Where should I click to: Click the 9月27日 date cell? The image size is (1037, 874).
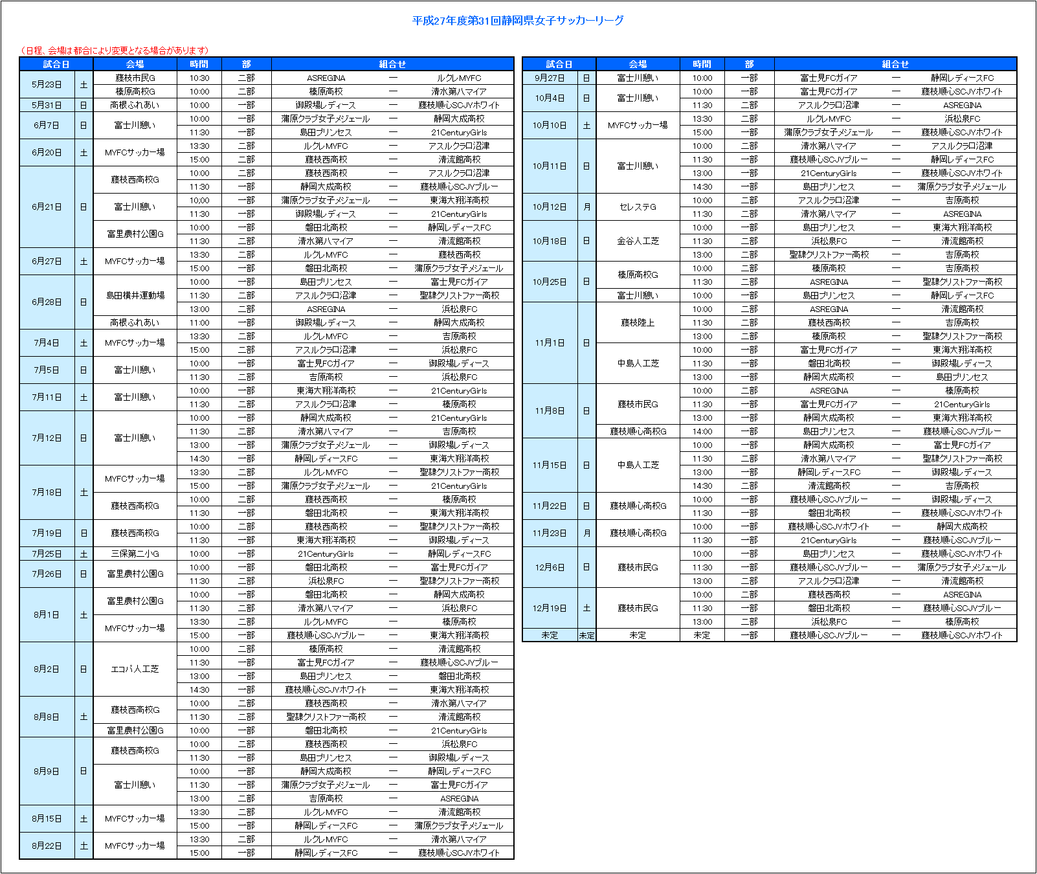coord(550,78)
